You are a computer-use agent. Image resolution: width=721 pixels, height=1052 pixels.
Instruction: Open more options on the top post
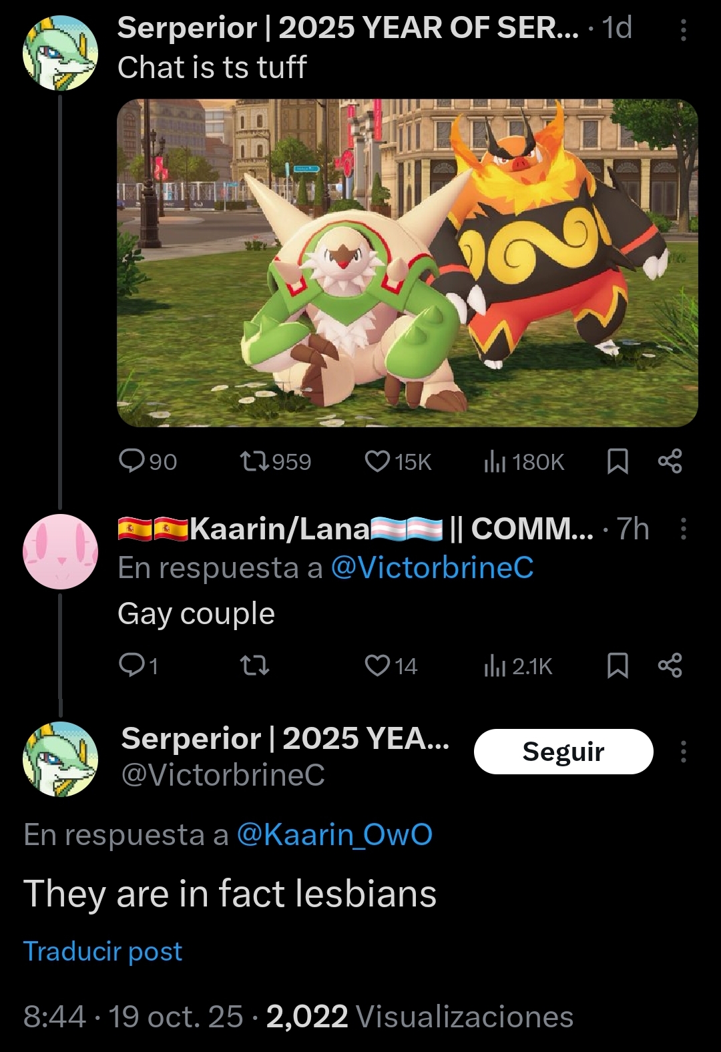[x=683, y=30]
